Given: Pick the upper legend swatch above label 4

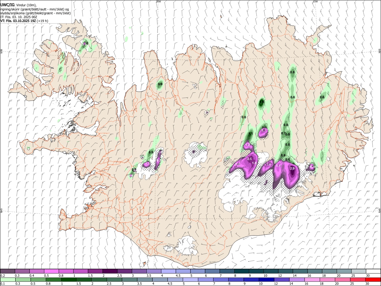Looking at the screenshot, I should click(168, 271).
